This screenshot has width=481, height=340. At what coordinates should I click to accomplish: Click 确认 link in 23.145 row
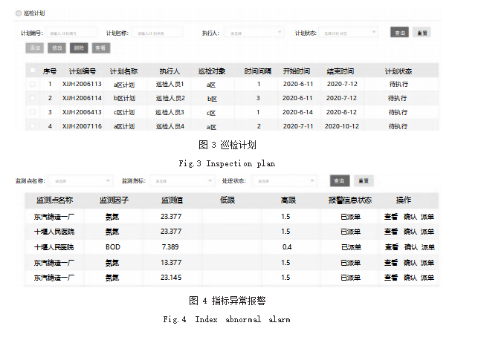point(410,278)
